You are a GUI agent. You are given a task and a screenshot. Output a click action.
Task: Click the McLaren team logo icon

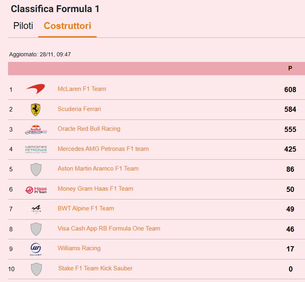(36, 89)
